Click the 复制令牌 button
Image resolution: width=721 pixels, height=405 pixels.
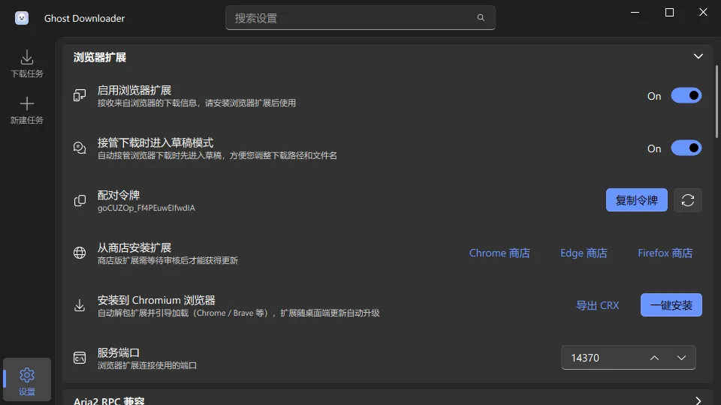(x=636, y=200)
